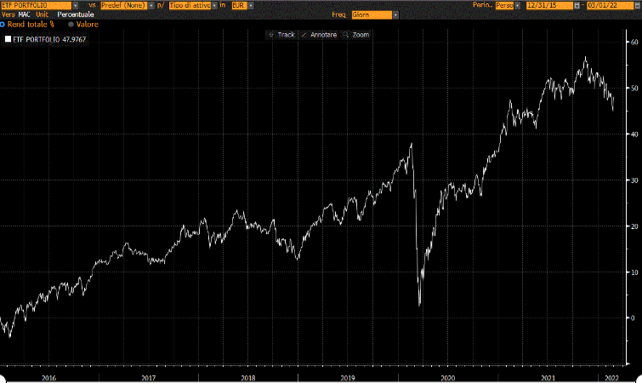Select the Rend totale % radio button
Image resolution: width=642 pixels, height=383 pixels.
tap(3, 25)
